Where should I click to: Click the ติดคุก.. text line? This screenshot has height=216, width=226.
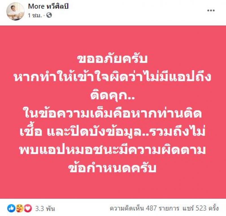pyautogui.click(x=112, y=96)
